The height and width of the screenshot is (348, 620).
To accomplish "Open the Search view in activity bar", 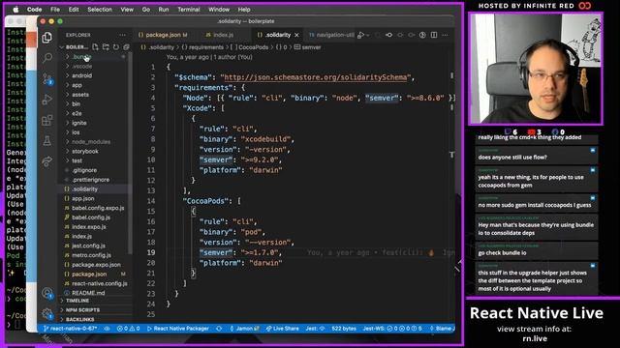I will (47, 58).
